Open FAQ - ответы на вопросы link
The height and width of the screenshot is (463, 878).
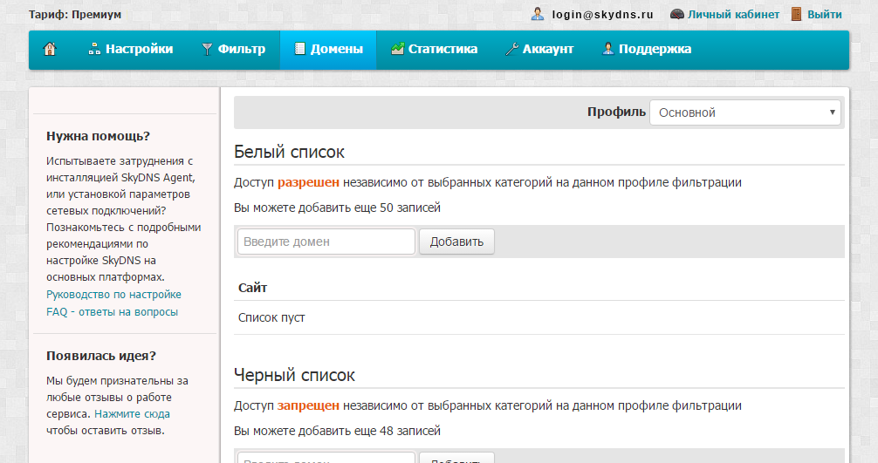[112, 311]
